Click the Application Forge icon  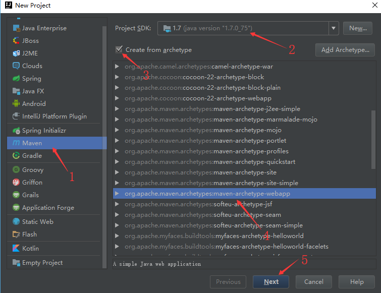(16, 208)
